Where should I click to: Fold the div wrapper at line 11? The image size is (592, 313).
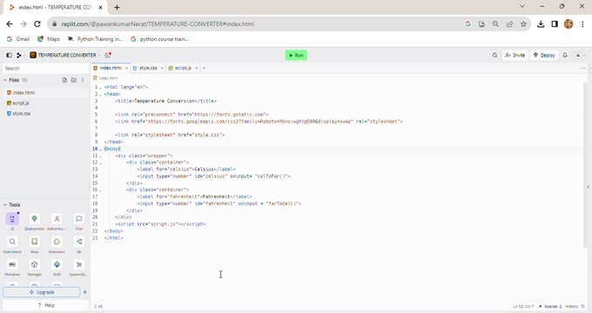[x=100, y=156]
